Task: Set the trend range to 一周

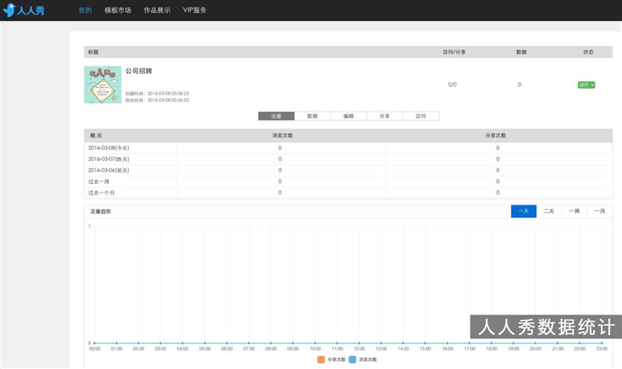Action: (574, 211)
